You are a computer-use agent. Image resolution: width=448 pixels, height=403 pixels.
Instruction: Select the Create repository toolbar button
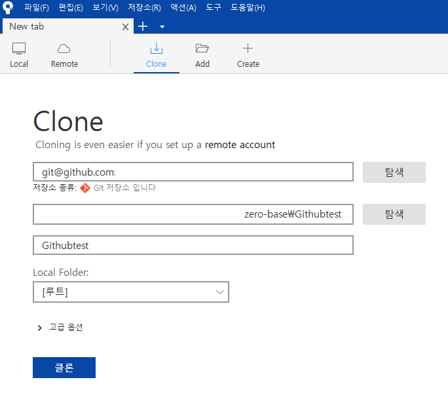(x=248, y=56)
